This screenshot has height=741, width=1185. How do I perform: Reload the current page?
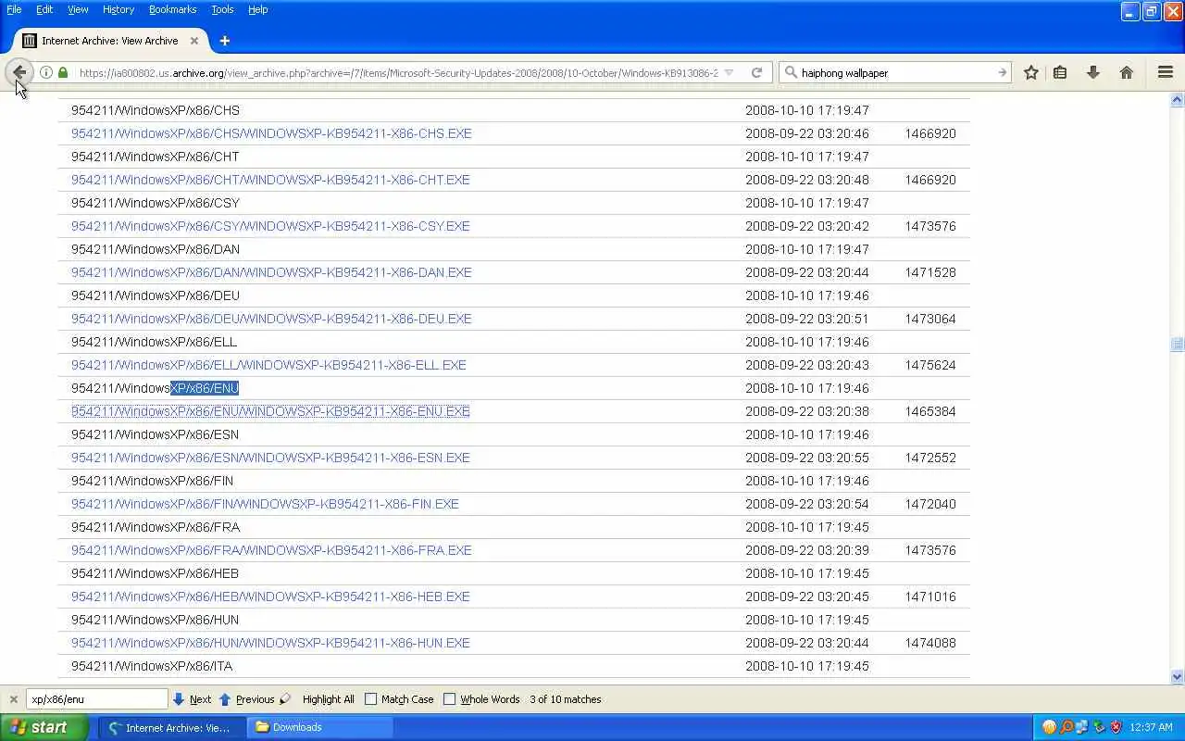tap(756, 72)
